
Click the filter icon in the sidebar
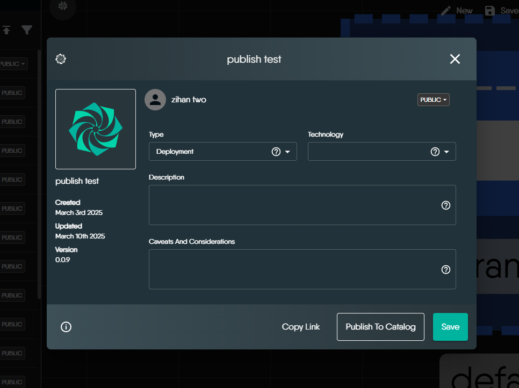point(27,30)
